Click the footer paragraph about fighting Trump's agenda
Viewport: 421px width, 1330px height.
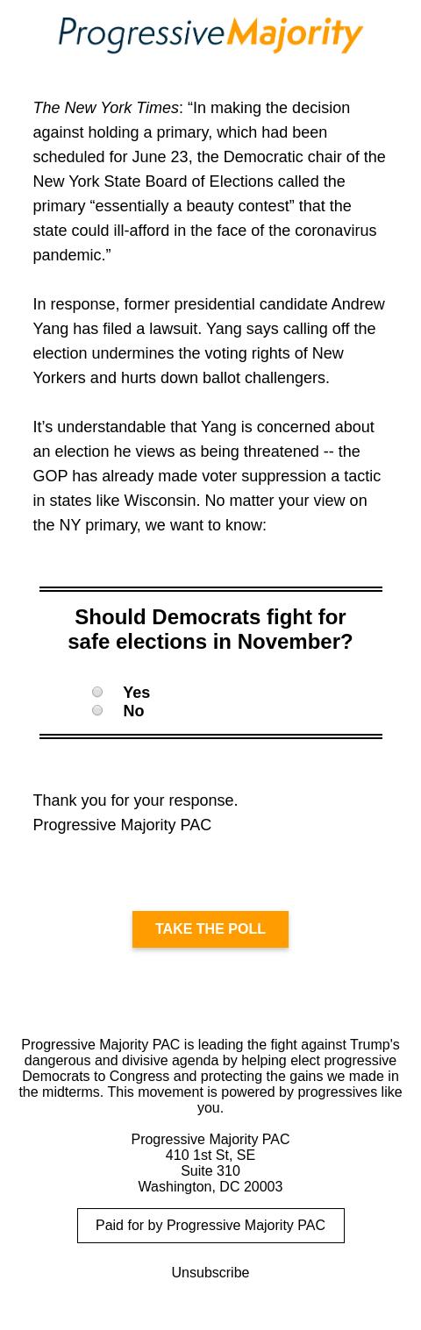(x=210, y=1076)
